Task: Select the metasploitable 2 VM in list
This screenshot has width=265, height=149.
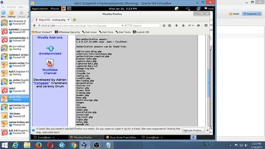Action: [15, 39]
